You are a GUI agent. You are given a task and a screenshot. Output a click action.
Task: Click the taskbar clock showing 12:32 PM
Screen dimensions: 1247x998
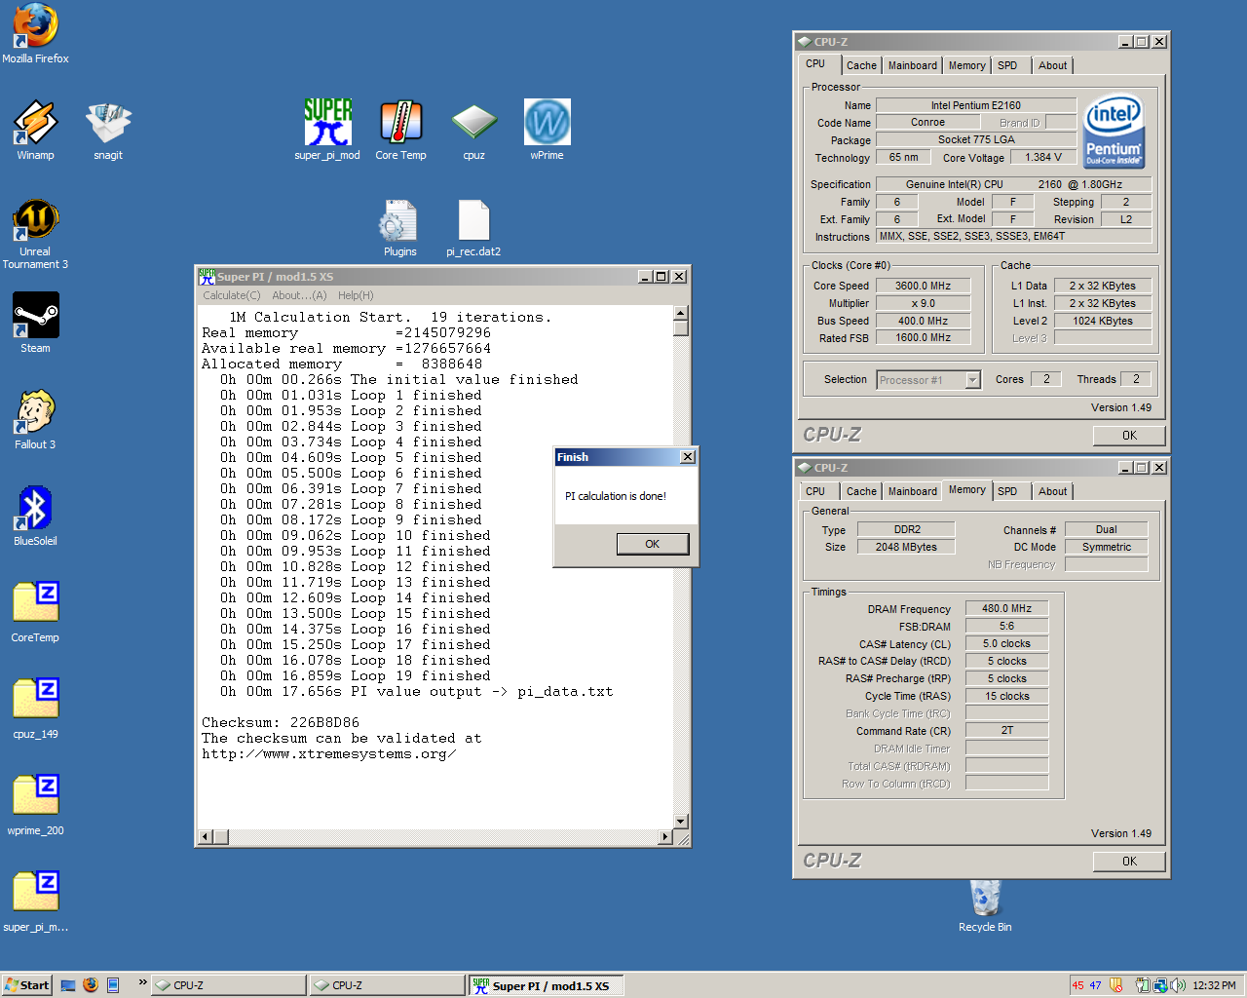(1214, 985)
